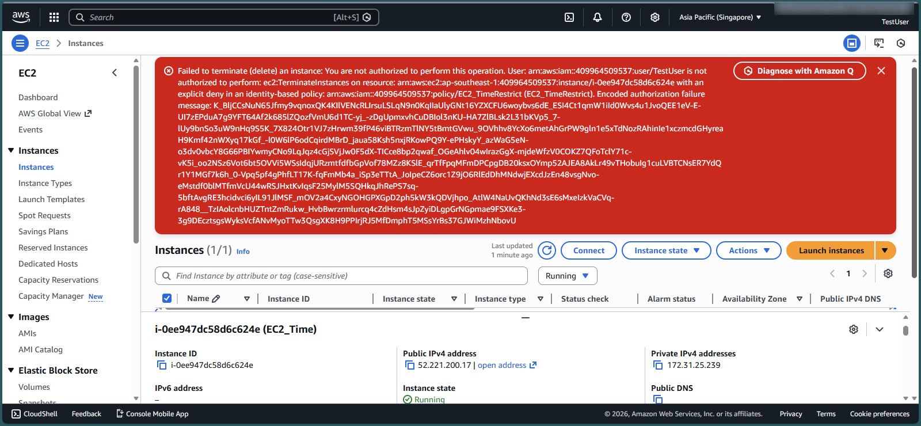Open Capacity Reservations in sidebar
921x426 pixels.
(58, 280)
